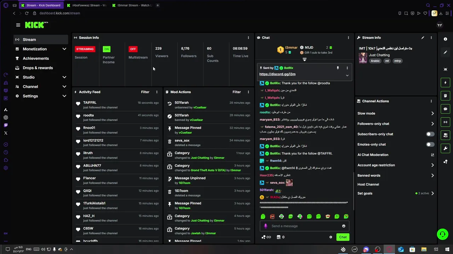The image size is (453, 254).
Task: Click the green headset support button
Action: [442, 234]
